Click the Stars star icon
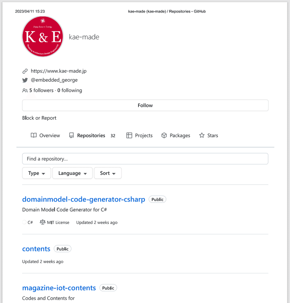 tap(201, 135)
